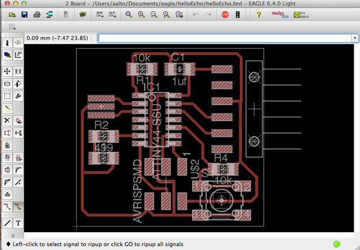Open the command history dropdown
This screenshot has width=360, height=250.
pyautogui.click(x=355, y=38)
